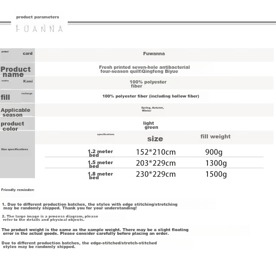
Task: Click the FUANNA brand logo text
Action: pyautogui.click(x=39, y=29)
